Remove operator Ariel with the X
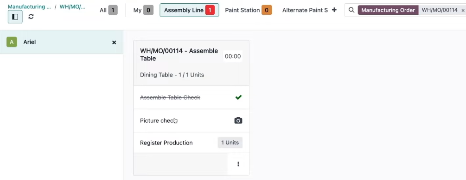The image size is (466, 180). (x=114, y=42)
